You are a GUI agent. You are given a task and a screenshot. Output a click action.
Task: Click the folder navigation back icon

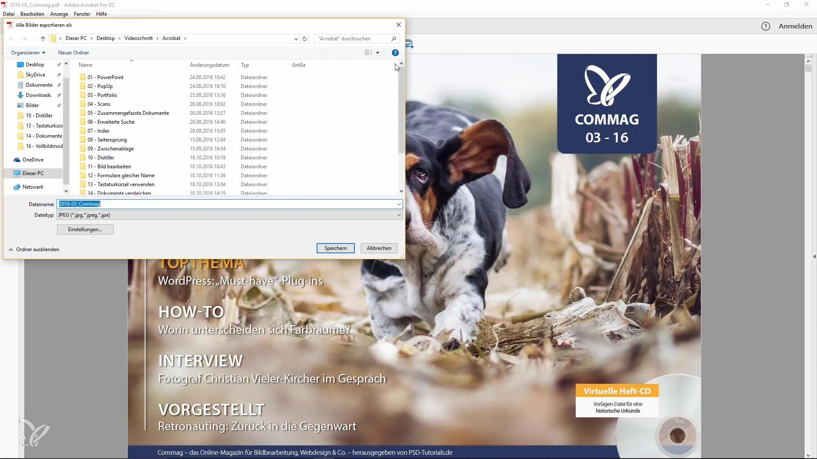(12, 38)
